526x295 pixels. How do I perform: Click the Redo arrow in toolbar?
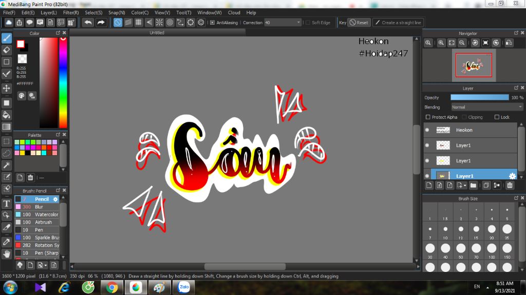[x=101, y=23]
